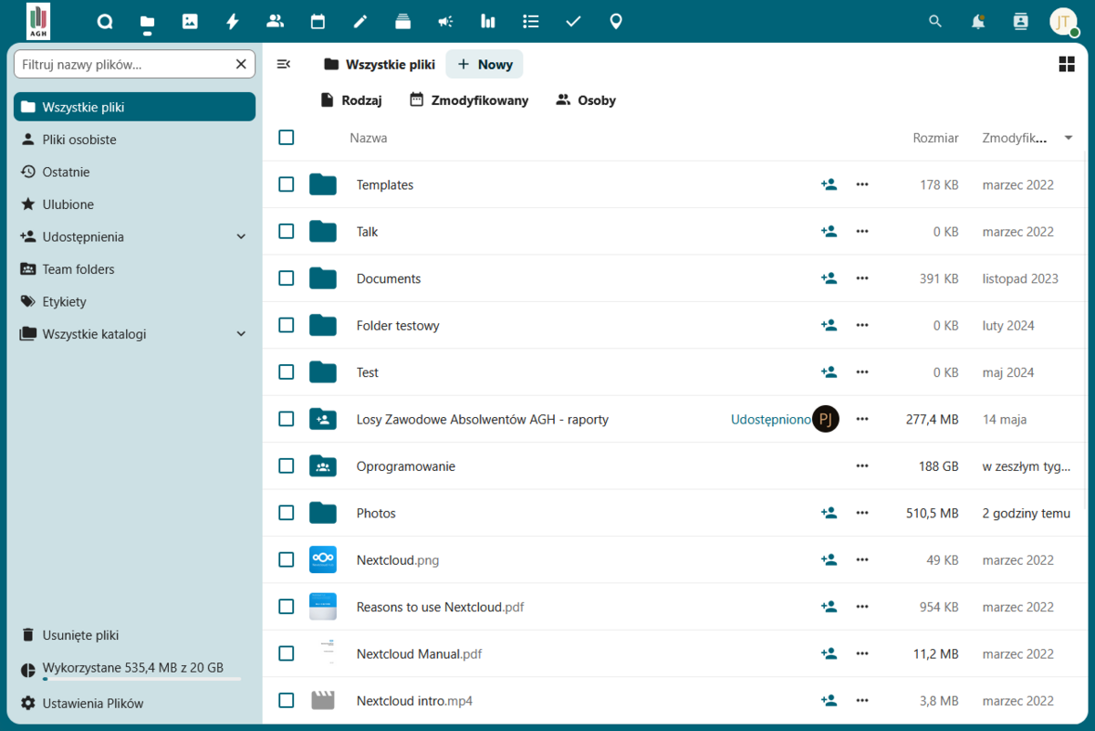Open notifications bell icon
Viewport: 1095px width, 731px height.
978,22
